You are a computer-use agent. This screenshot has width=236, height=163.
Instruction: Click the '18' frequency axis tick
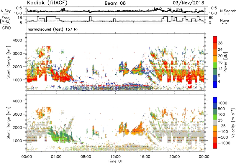click(x=19, y=18)
